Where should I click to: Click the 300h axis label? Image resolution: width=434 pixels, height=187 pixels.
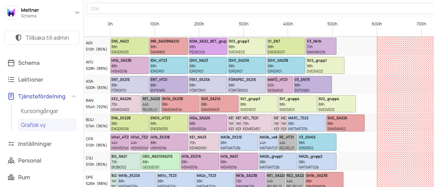pos(243,24)
